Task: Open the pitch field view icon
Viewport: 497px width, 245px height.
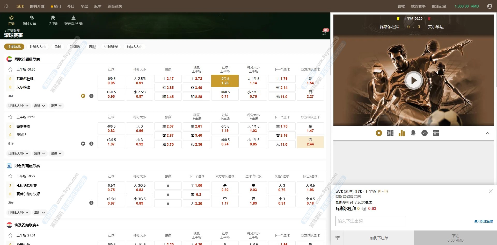Action: tap(390, 133)
